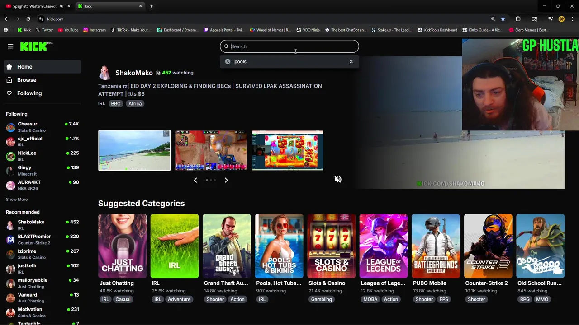Open Browse in sidebar

(43, 80)
